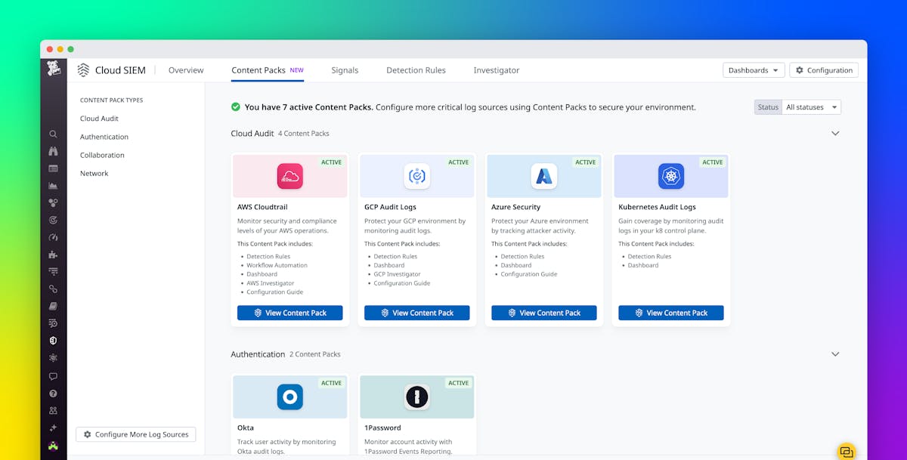Screen dimensions: 907x460
Task: Click Configure More Log Sources
Action: coord(135,434)
